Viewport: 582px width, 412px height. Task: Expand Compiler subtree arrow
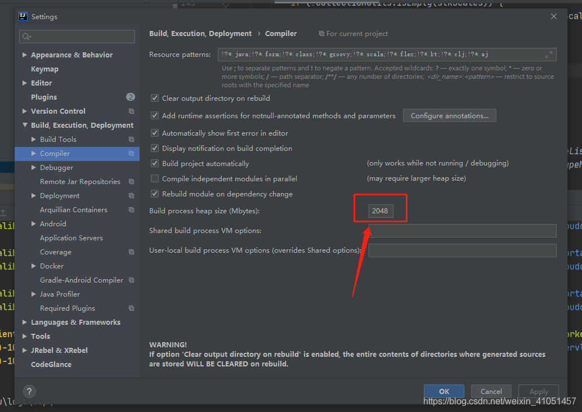click(33, 153)
